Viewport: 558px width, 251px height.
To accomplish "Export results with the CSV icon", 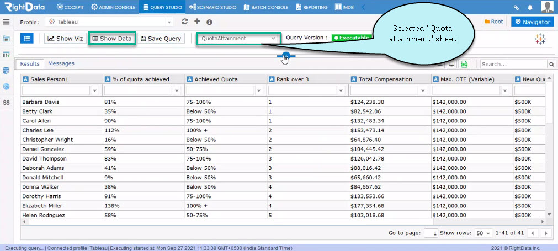I will click(x=464, y=64).
